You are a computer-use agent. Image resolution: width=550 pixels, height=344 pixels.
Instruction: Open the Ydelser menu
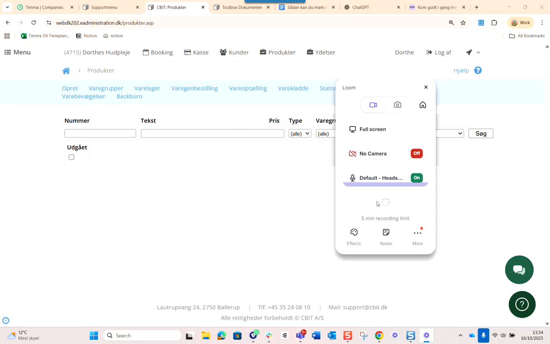(321, 52)
